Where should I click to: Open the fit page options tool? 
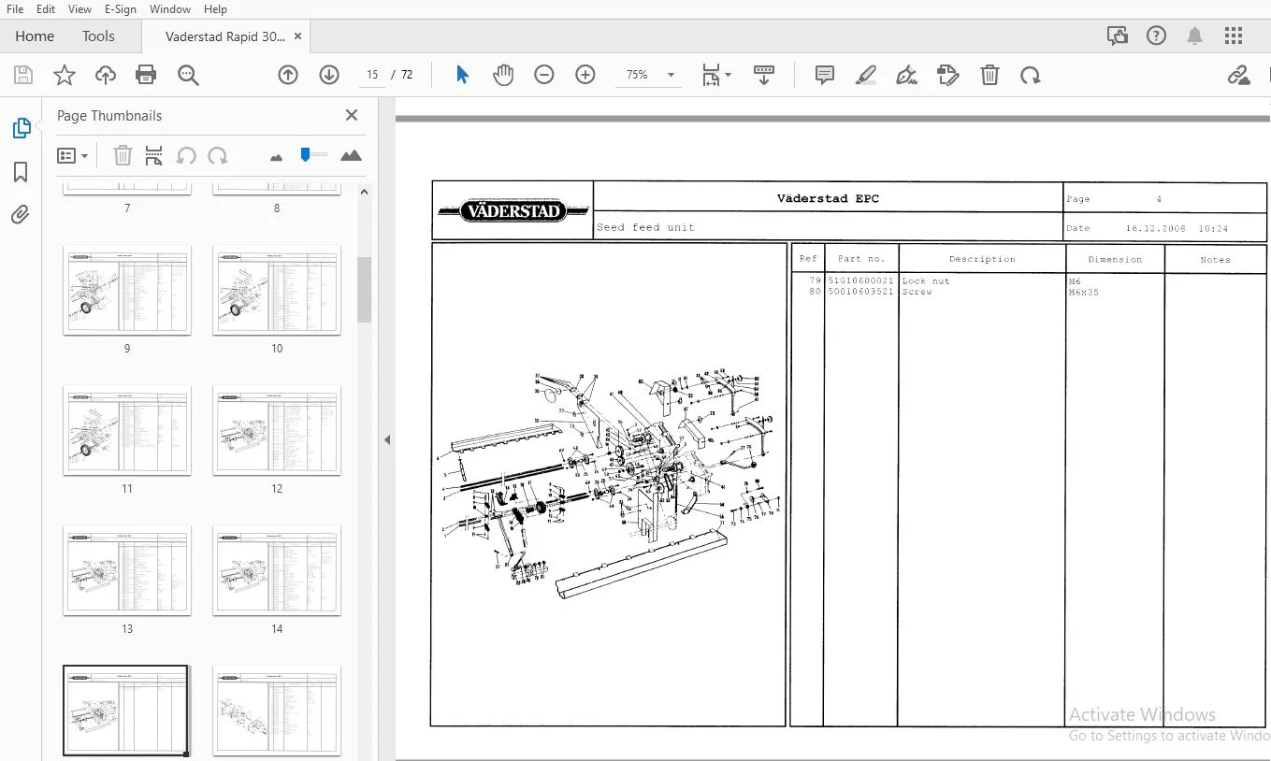[716, 75]
